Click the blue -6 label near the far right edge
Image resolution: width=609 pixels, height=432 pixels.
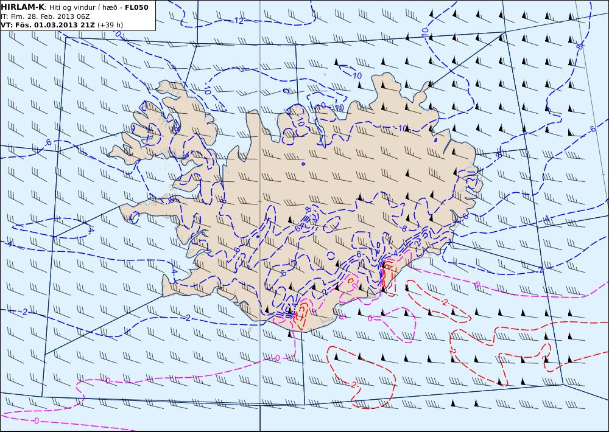pyautogui.click(x=592, y=129)
